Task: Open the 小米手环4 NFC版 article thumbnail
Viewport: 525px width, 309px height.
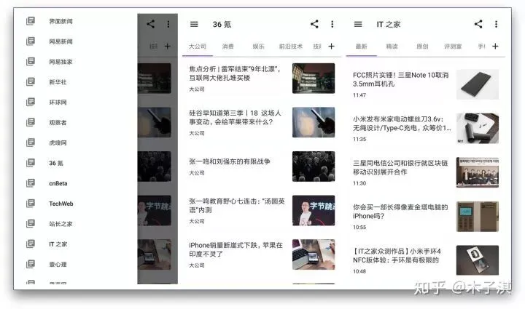Action: click(478, 260)
